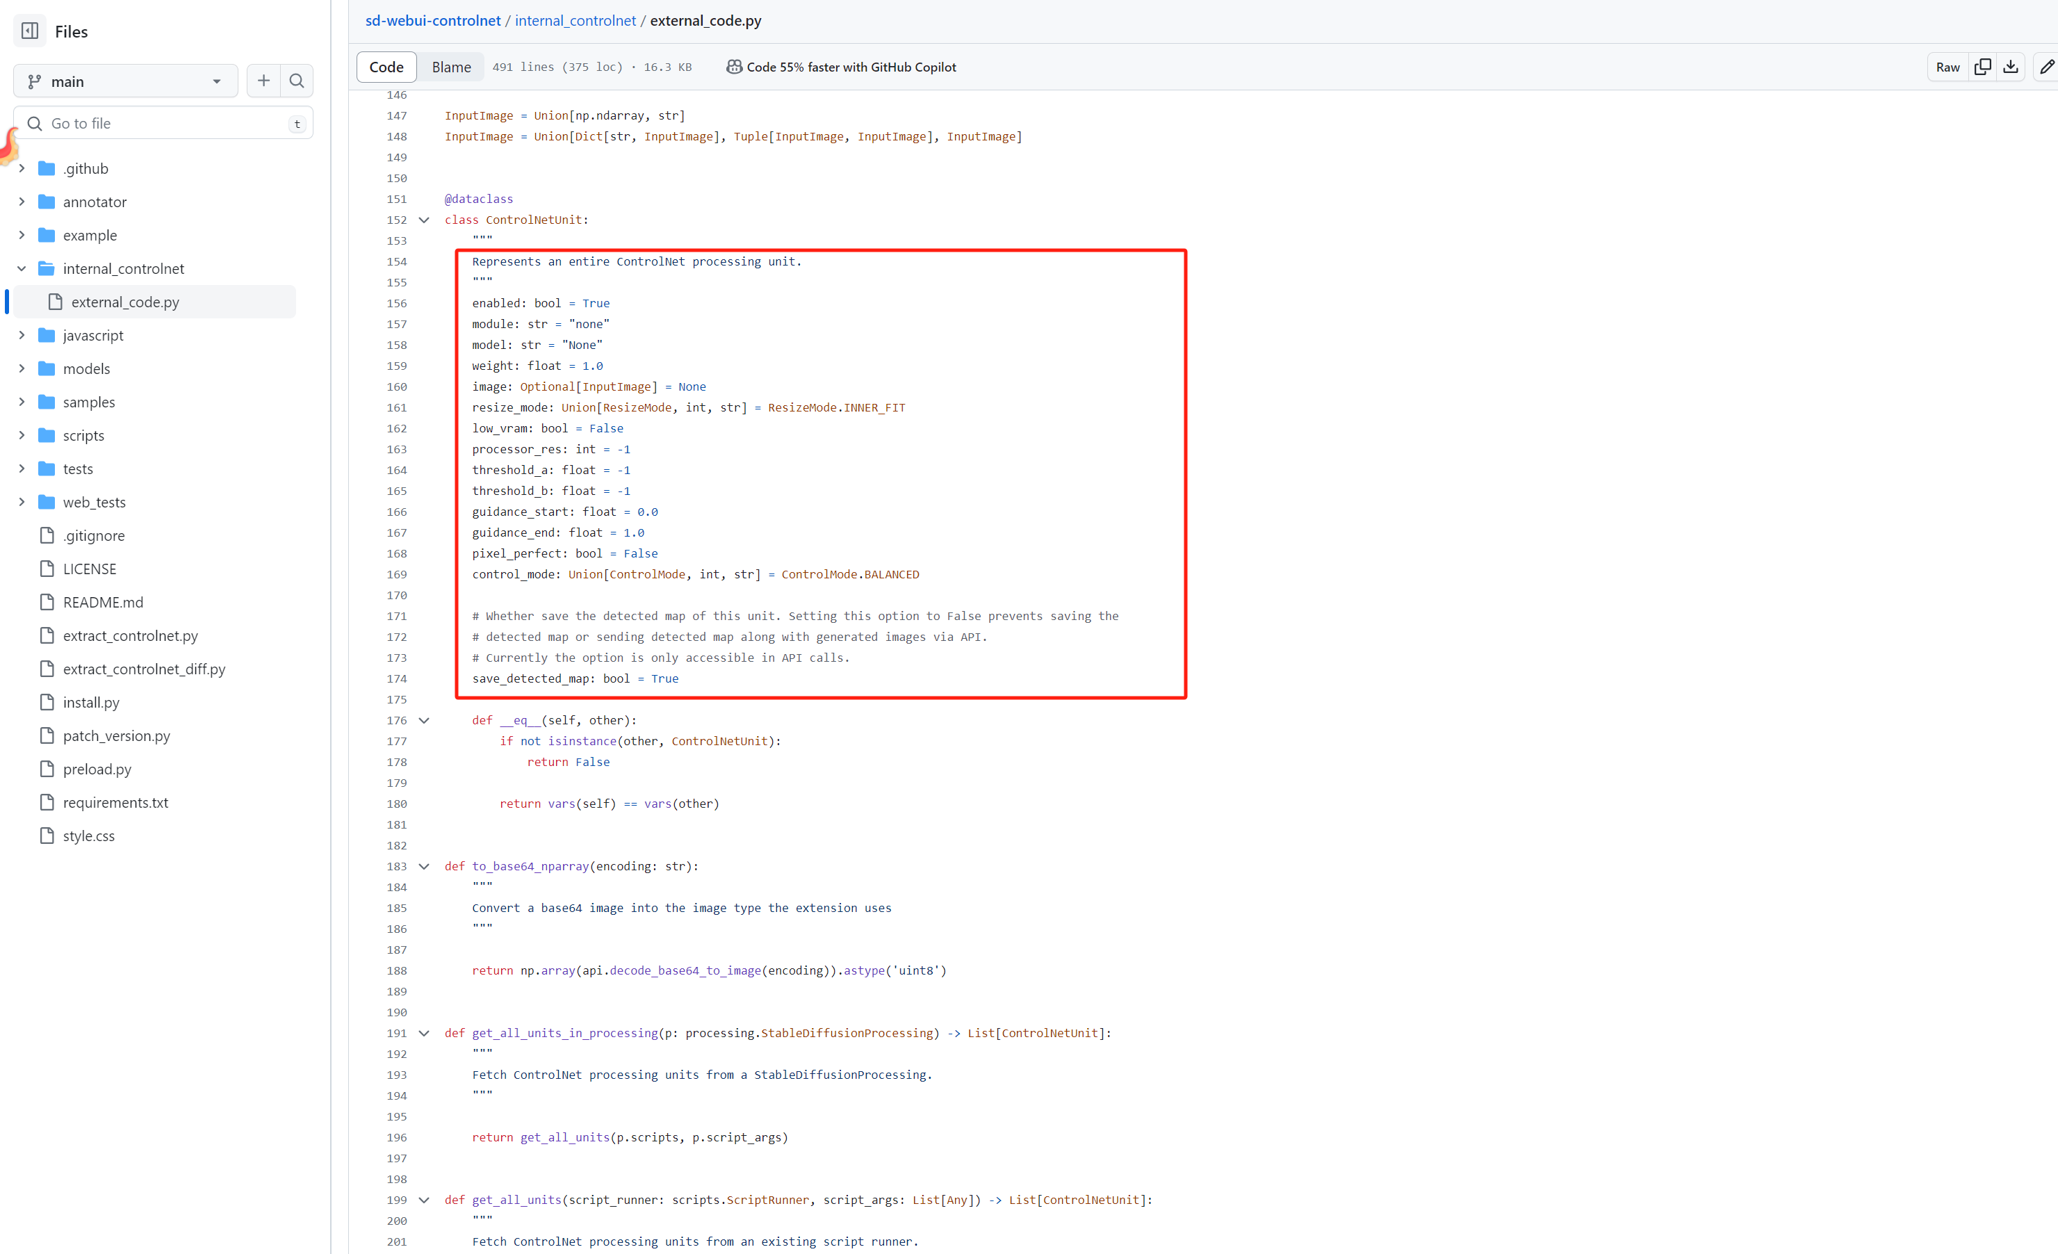Switch to the Code tab

[386, 67]
